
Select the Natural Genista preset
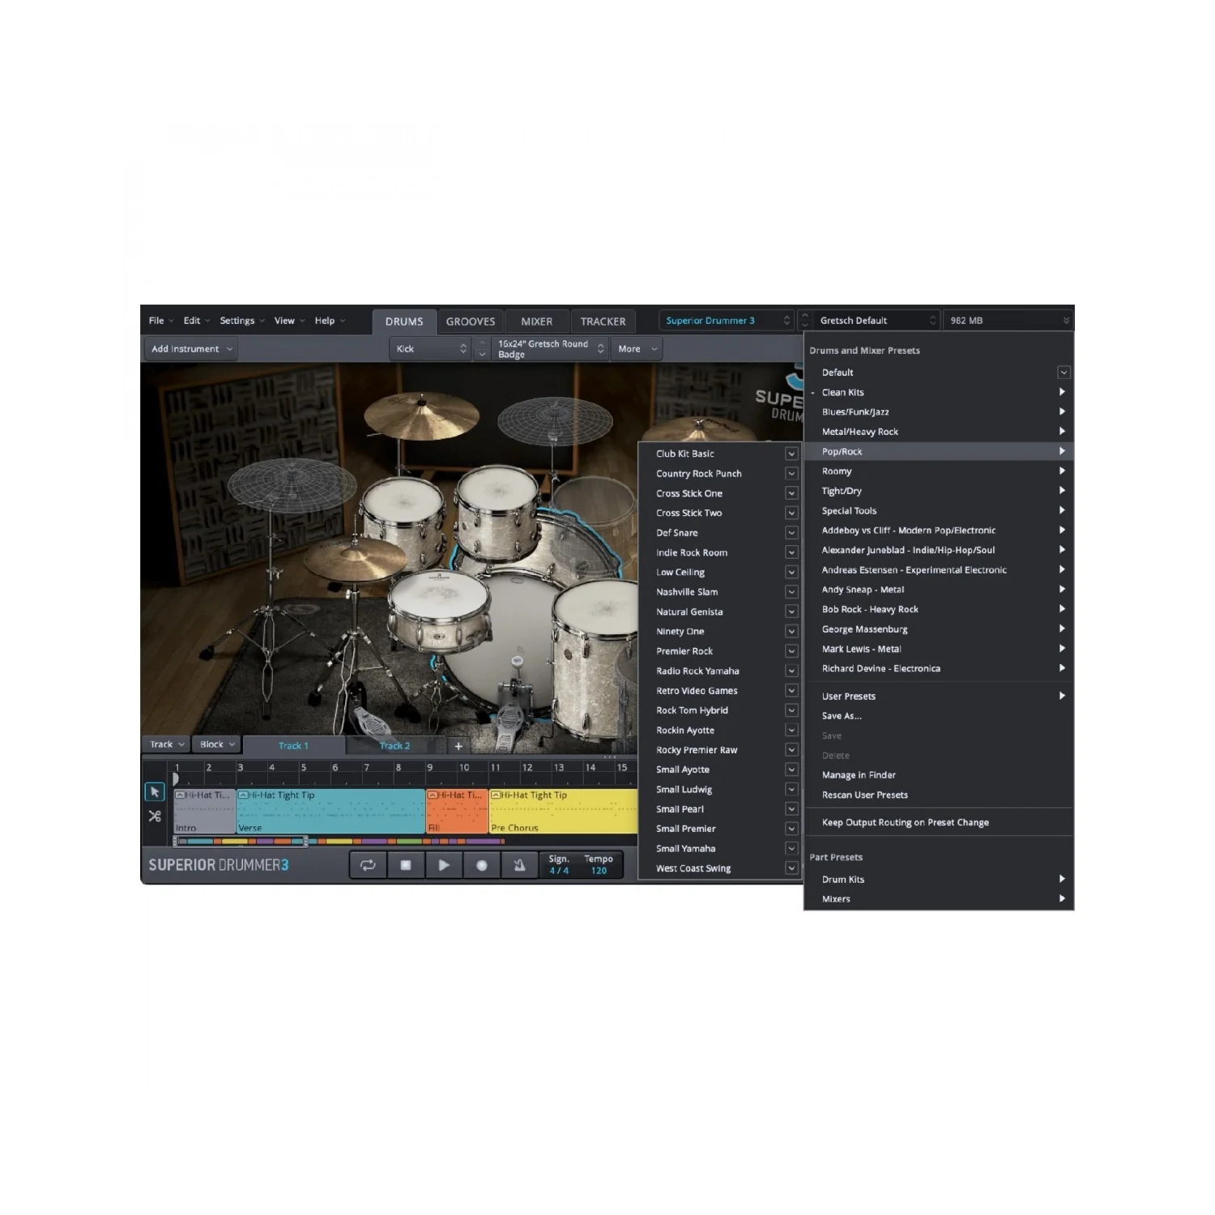[x=689, y=612]
